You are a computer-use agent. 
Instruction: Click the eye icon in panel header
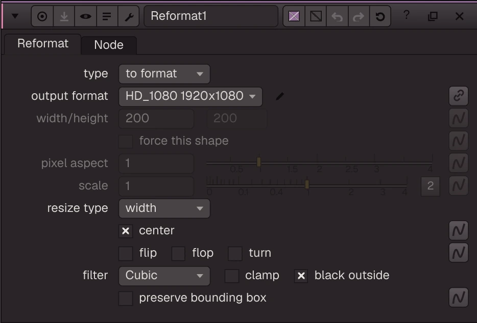(85, 16)
